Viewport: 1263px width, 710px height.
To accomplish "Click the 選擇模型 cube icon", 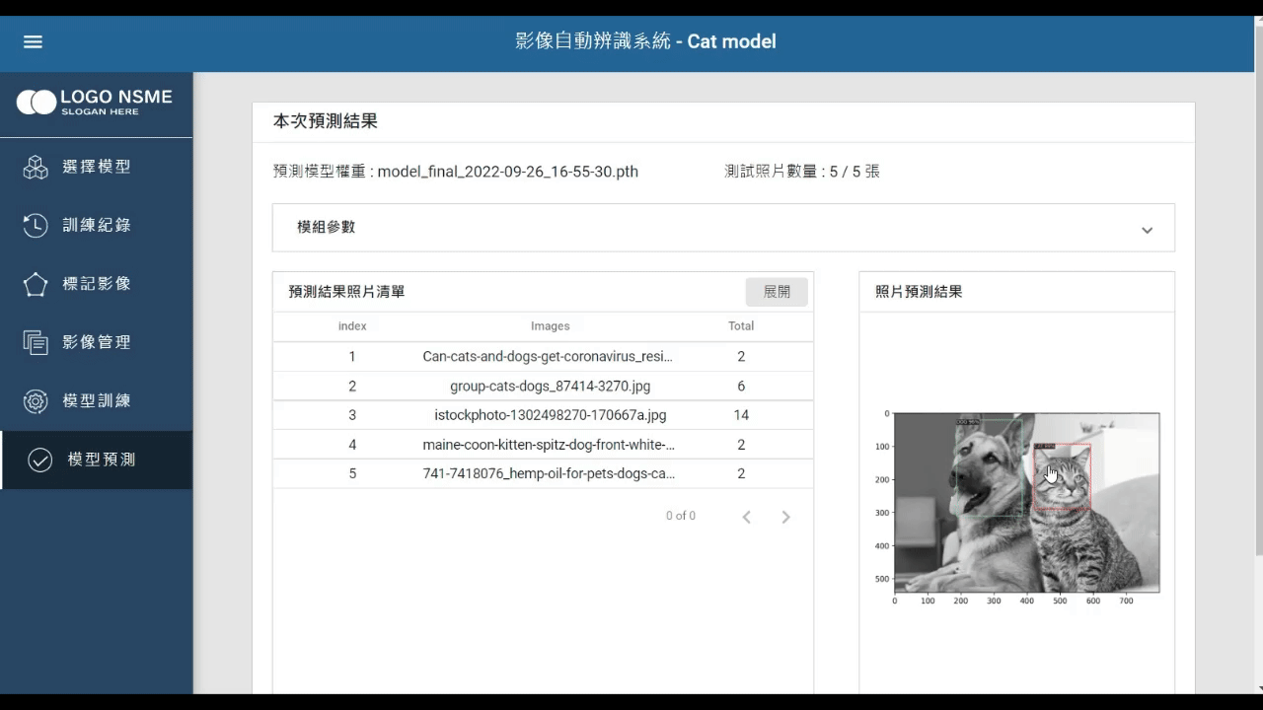I will [36, 167].
